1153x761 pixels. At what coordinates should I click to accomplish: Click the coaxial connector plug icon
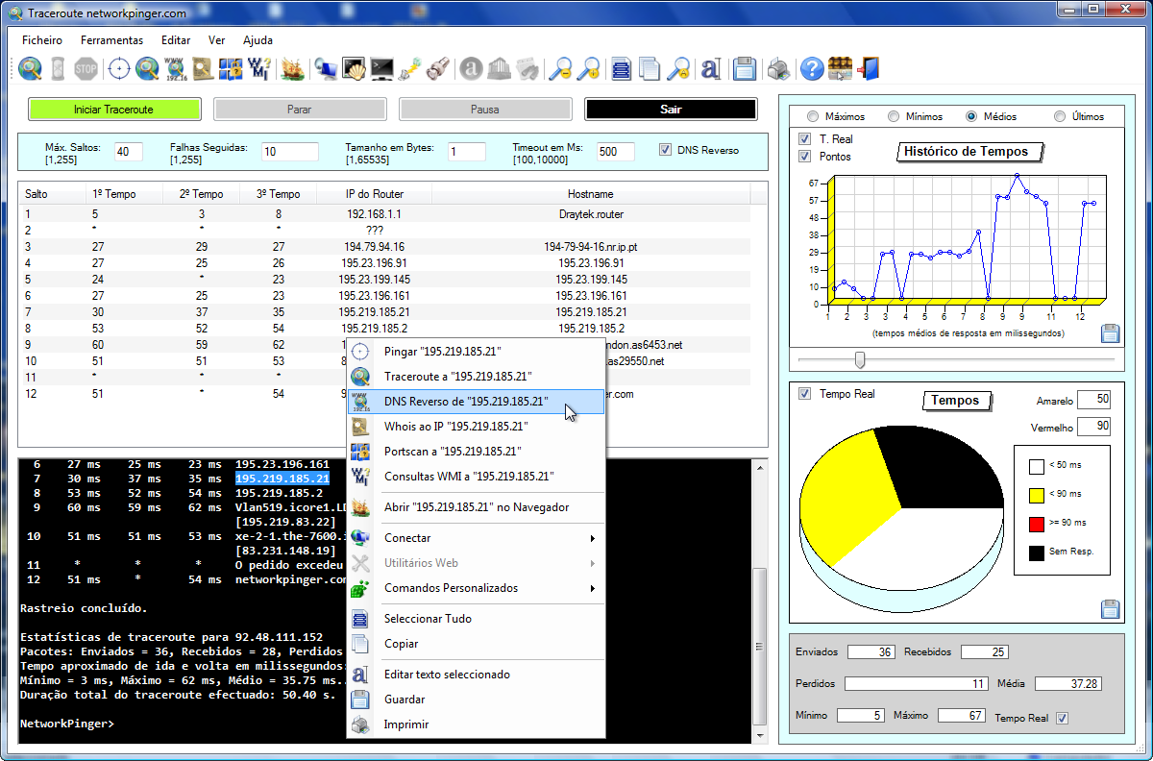(x=439, y=68)
